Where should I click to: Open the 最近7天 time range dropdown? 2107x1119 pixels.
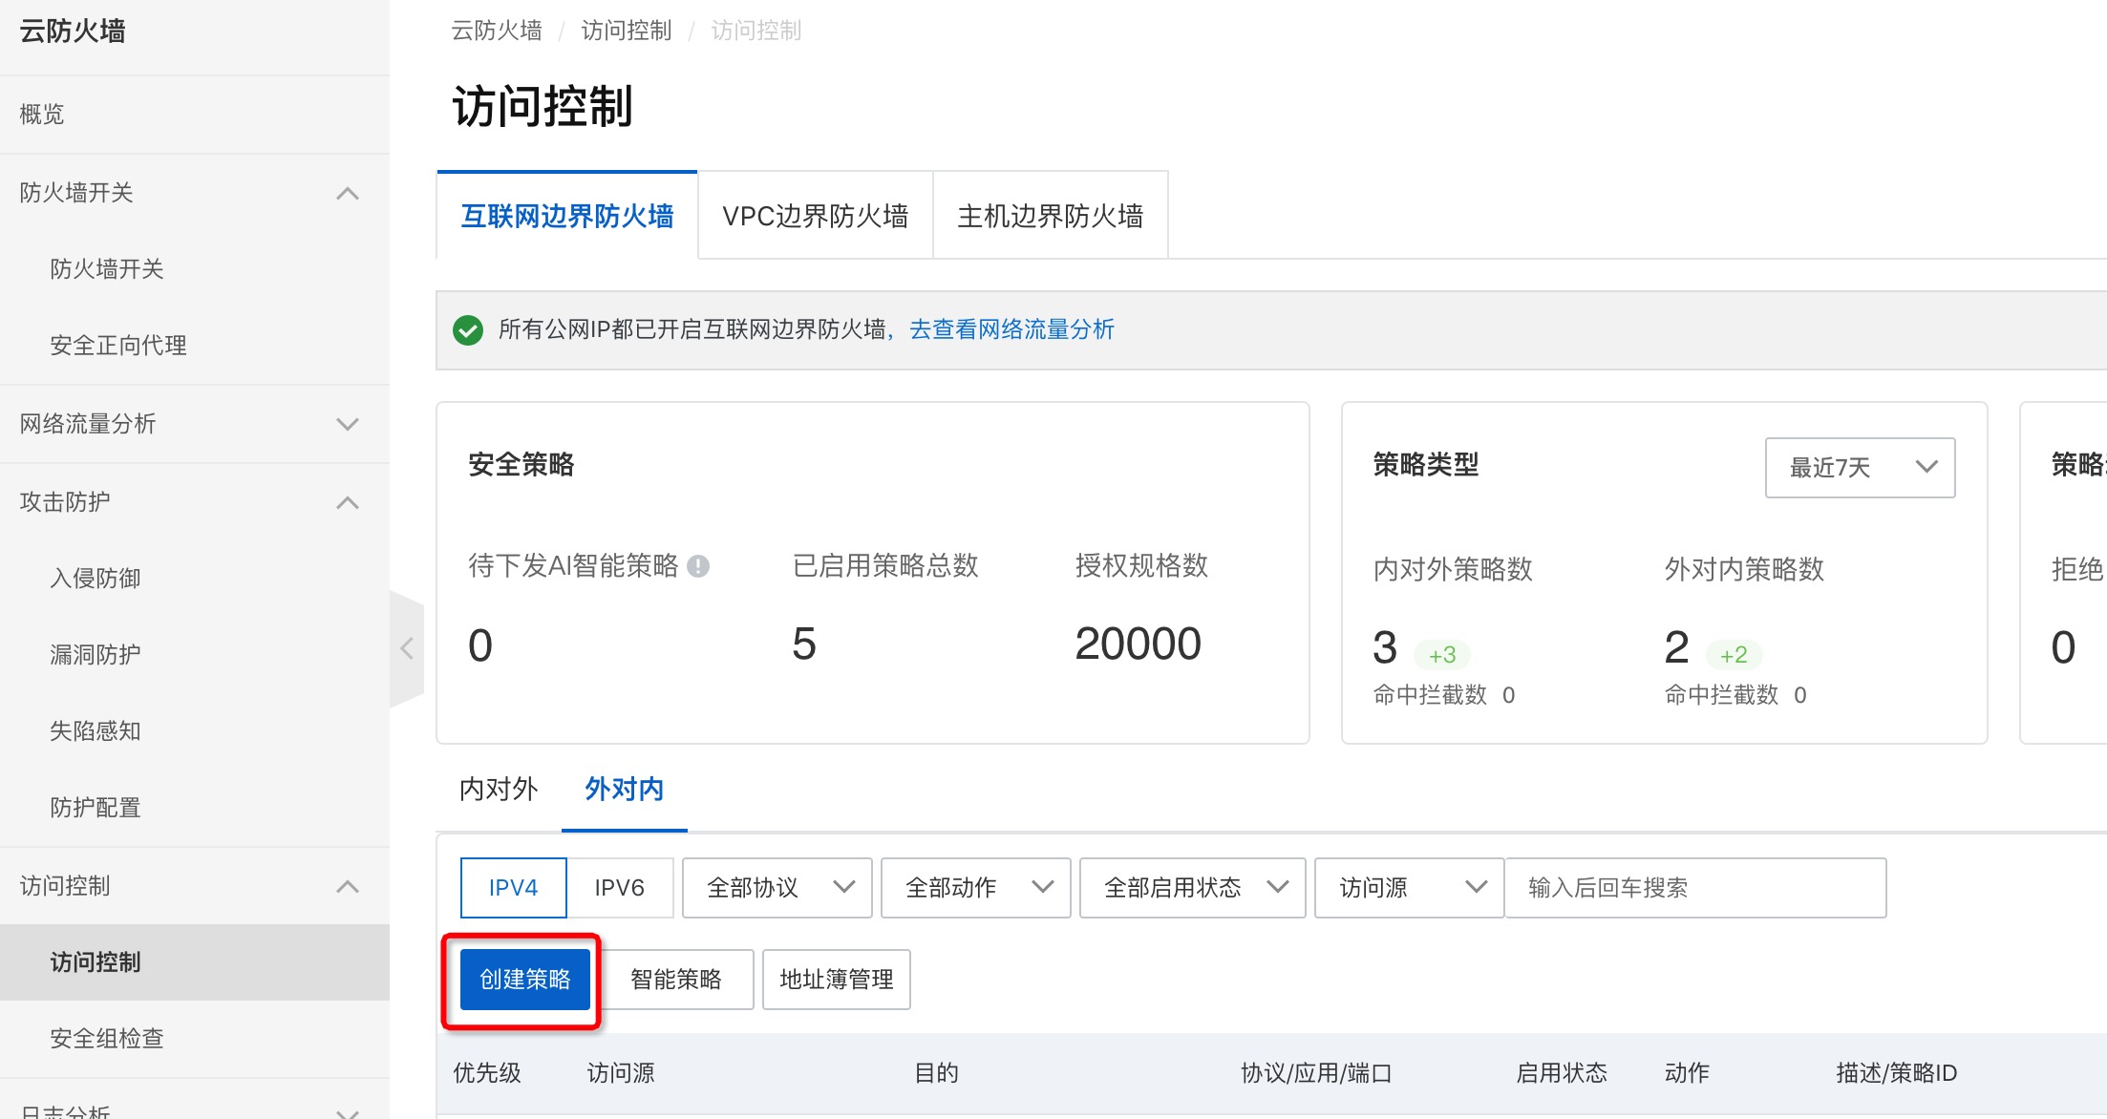click(x=1859, y=468)
